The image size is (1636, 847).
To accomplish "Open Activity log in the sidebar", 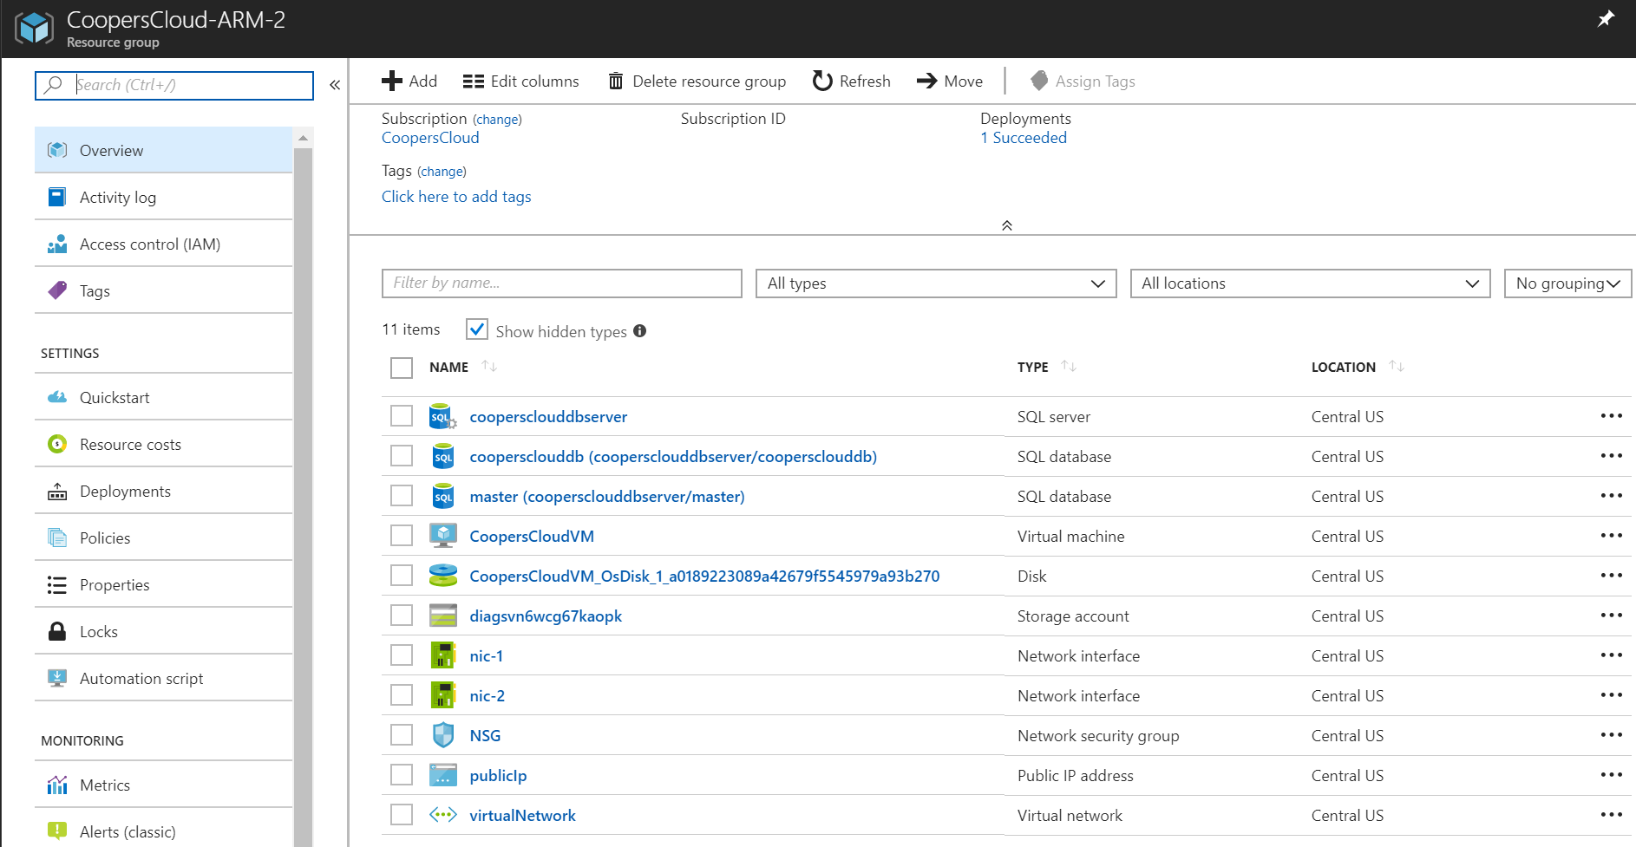I will (163, 197).
